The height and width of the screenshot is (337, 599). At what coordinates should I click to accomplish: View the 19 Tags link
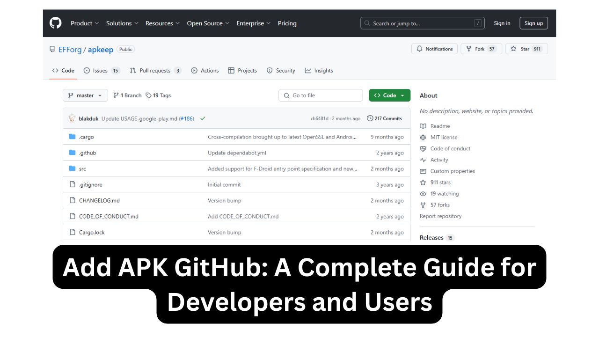point(158,95)
